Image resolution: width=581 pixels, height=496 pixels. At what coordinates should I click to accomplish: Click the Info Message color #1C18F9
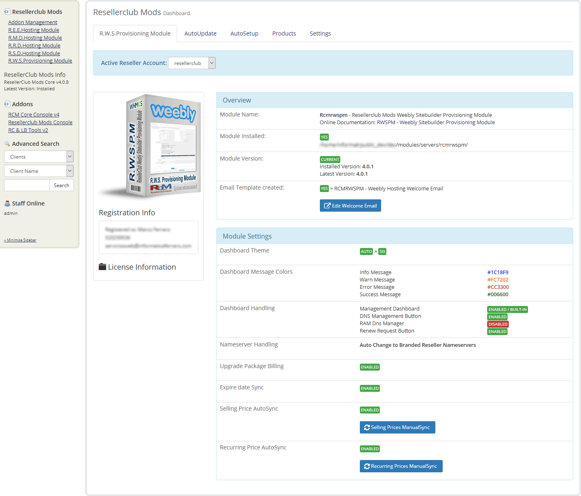tap(498, 273)
